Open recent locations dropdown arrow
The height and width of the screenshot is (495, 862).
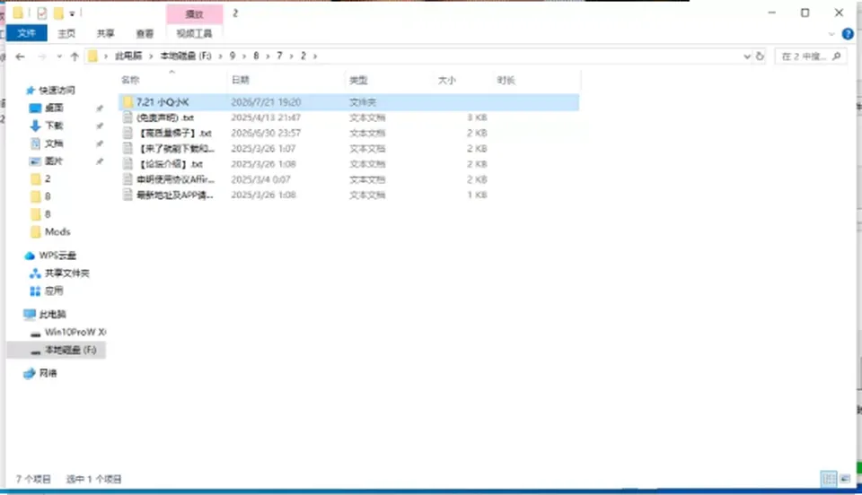coord(59,56)
